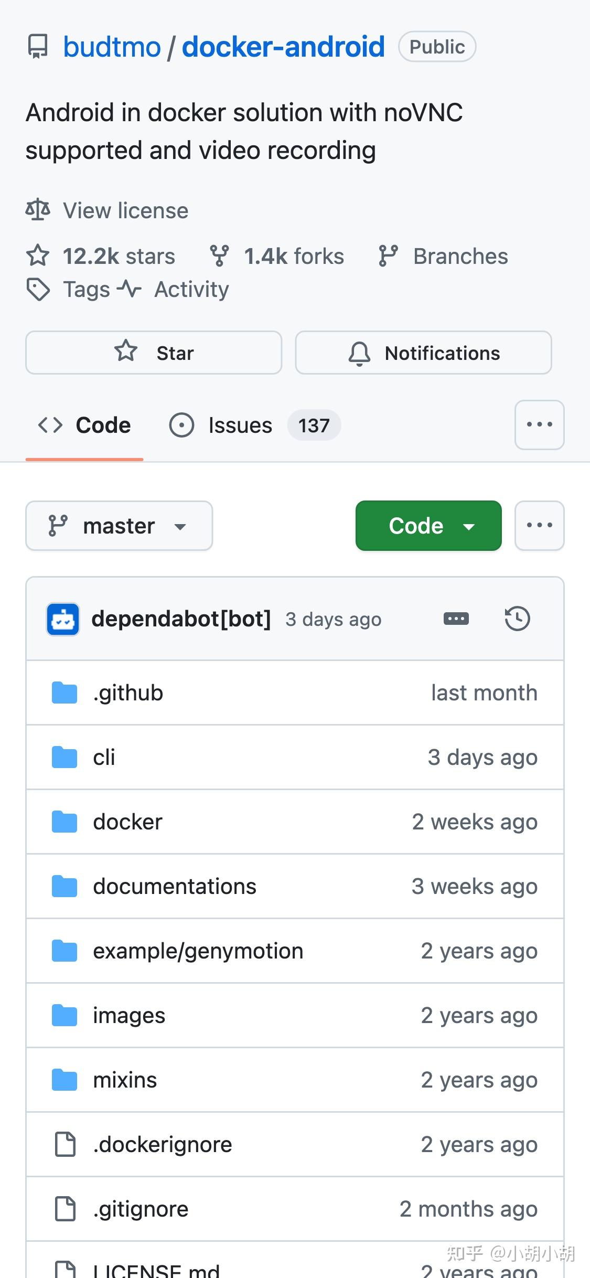The height and width of the screenshot is (1278, 590).
Task: Open the master branch selector dropdown
Action: click(x=119, y=526)
